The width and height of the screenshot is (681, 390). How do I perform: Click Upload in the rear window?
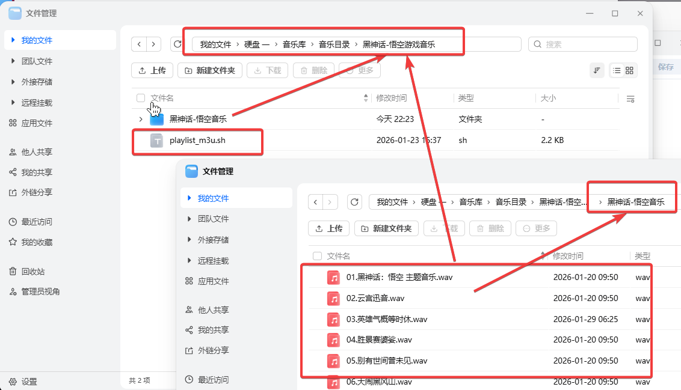pos(152,70)
